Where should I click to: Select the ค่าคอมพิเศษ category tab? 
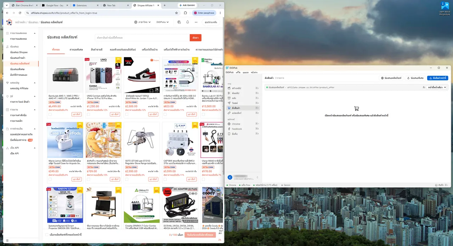[x=76, y=50]
